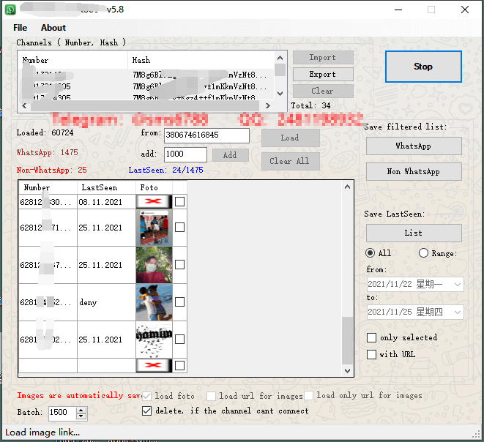Enable the only selected checkbox
This screenshot has width=484, height=442.
pos(371,337)
